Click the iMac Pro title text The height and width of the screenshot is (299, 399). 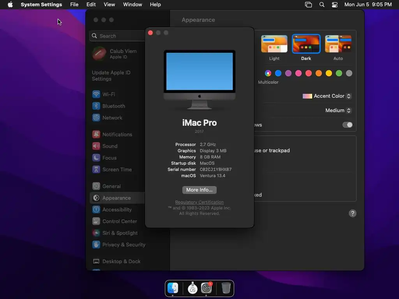[x=199, y=123]
